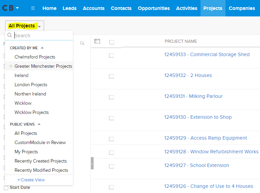The width and height of the screenshot is (260, 193).
Task: Collapse the Public Views section
Action: 39,124
